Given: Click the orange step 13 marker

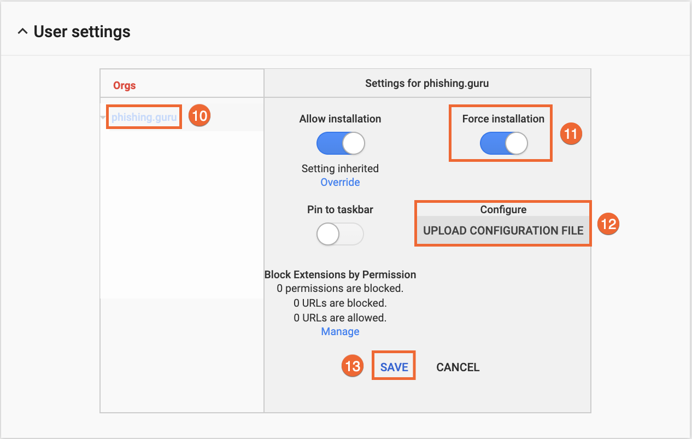Looking at the screenshot, I should coord(353,366).
